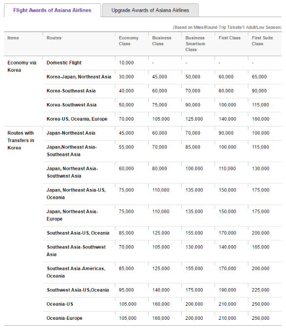
Task: Click the Routes column header
Action: [x=54, y=38]
